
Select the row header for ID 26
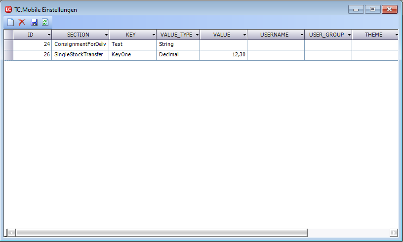point(8,55)
